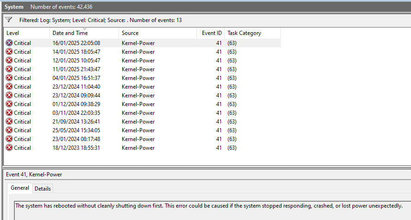
Task: Select the date 18/12/2023 18:55:31
Action: (76, 148)
